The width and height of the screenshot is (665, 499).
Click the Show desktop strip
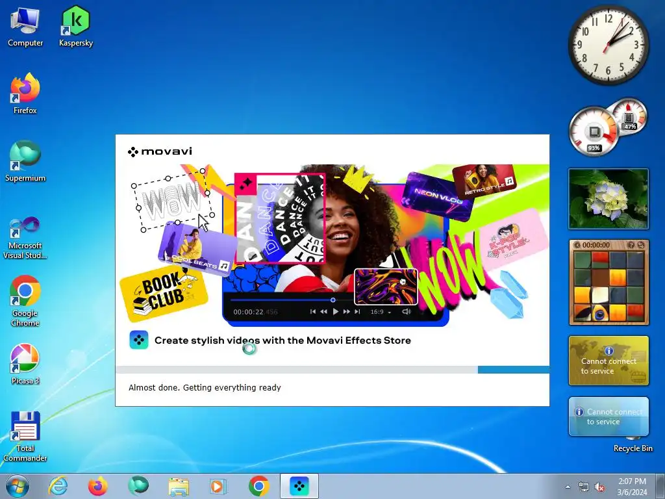coord(662,486)
